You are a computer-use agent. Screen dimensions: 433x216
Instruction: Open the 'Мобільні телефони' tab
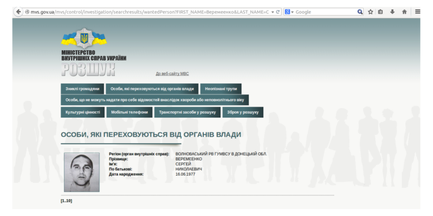129,112
